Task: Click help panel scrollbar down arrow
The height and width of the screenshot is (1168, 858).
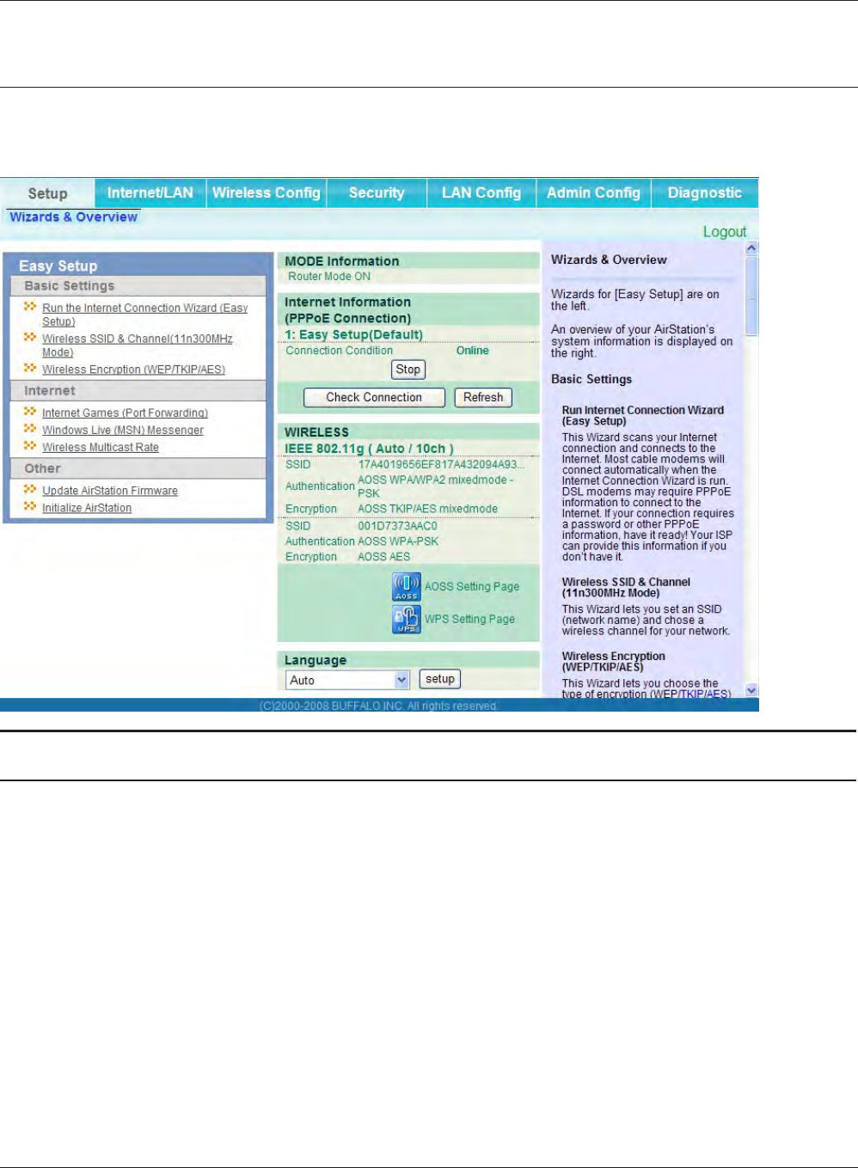Action: pos(751,690)
